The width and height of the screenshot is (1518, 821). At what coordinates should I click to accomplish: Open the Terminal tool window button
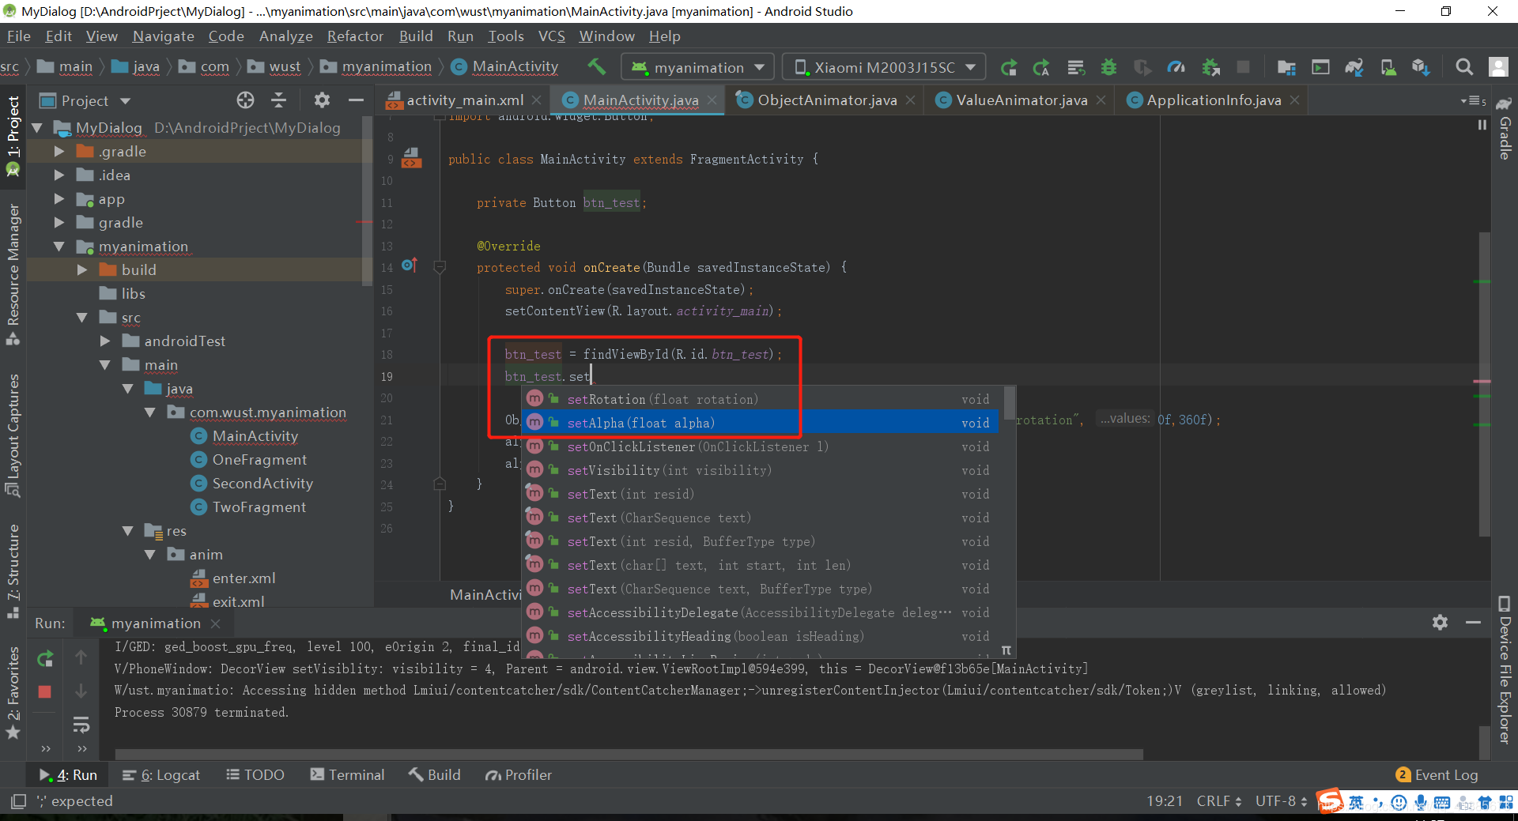point(347,775)
